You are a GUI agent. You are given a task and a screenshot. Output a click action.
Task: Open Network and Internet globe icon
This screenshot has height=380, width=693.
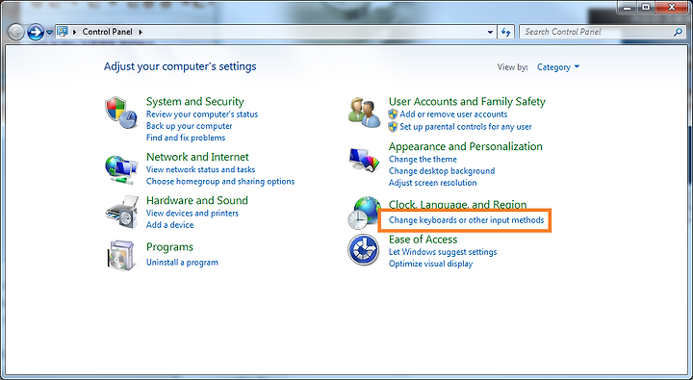[121, 169]
